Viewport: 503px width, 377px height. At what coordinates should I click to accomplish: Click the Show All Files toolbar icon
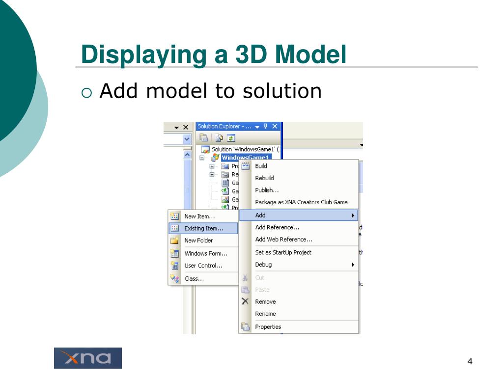click(219, 138)
